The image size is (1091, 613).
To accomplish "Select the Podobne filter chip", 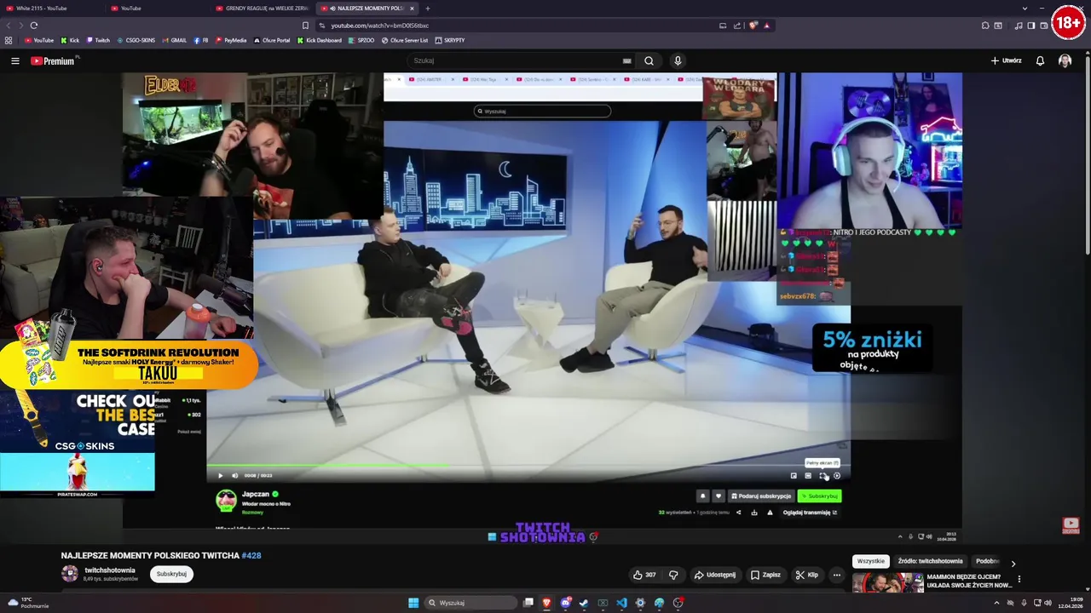I will pos(987,561).
